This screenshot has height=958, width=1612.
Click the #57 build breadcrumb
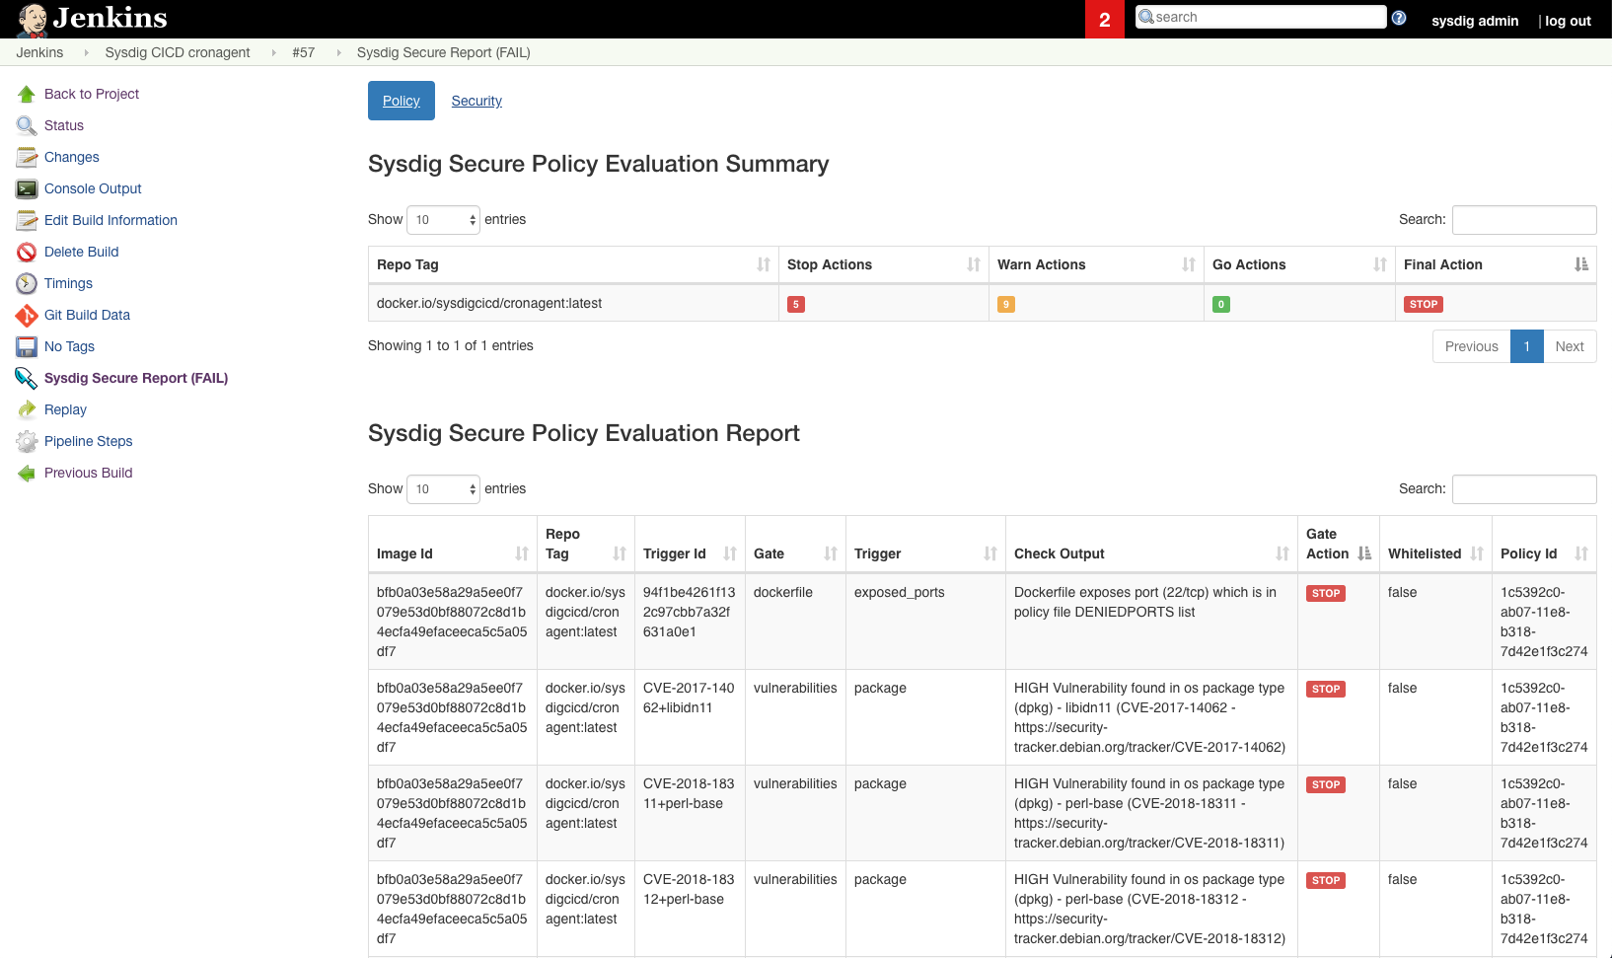tap(303, 52)
